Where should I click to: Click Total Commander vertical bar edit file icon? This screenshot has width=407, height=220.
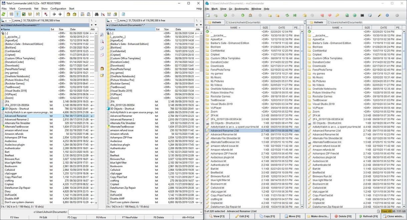coord(102,42)
